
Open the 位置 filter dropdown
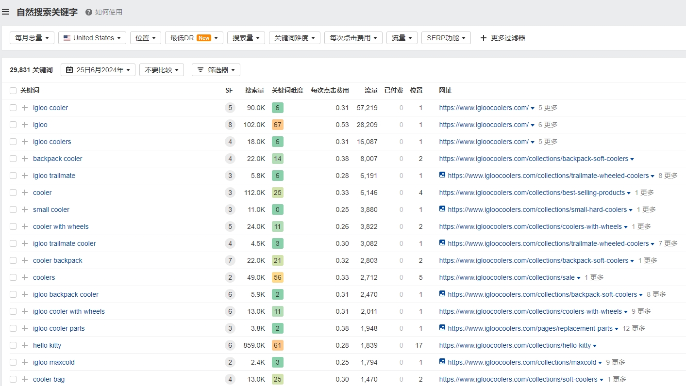(x=146, y=38)
